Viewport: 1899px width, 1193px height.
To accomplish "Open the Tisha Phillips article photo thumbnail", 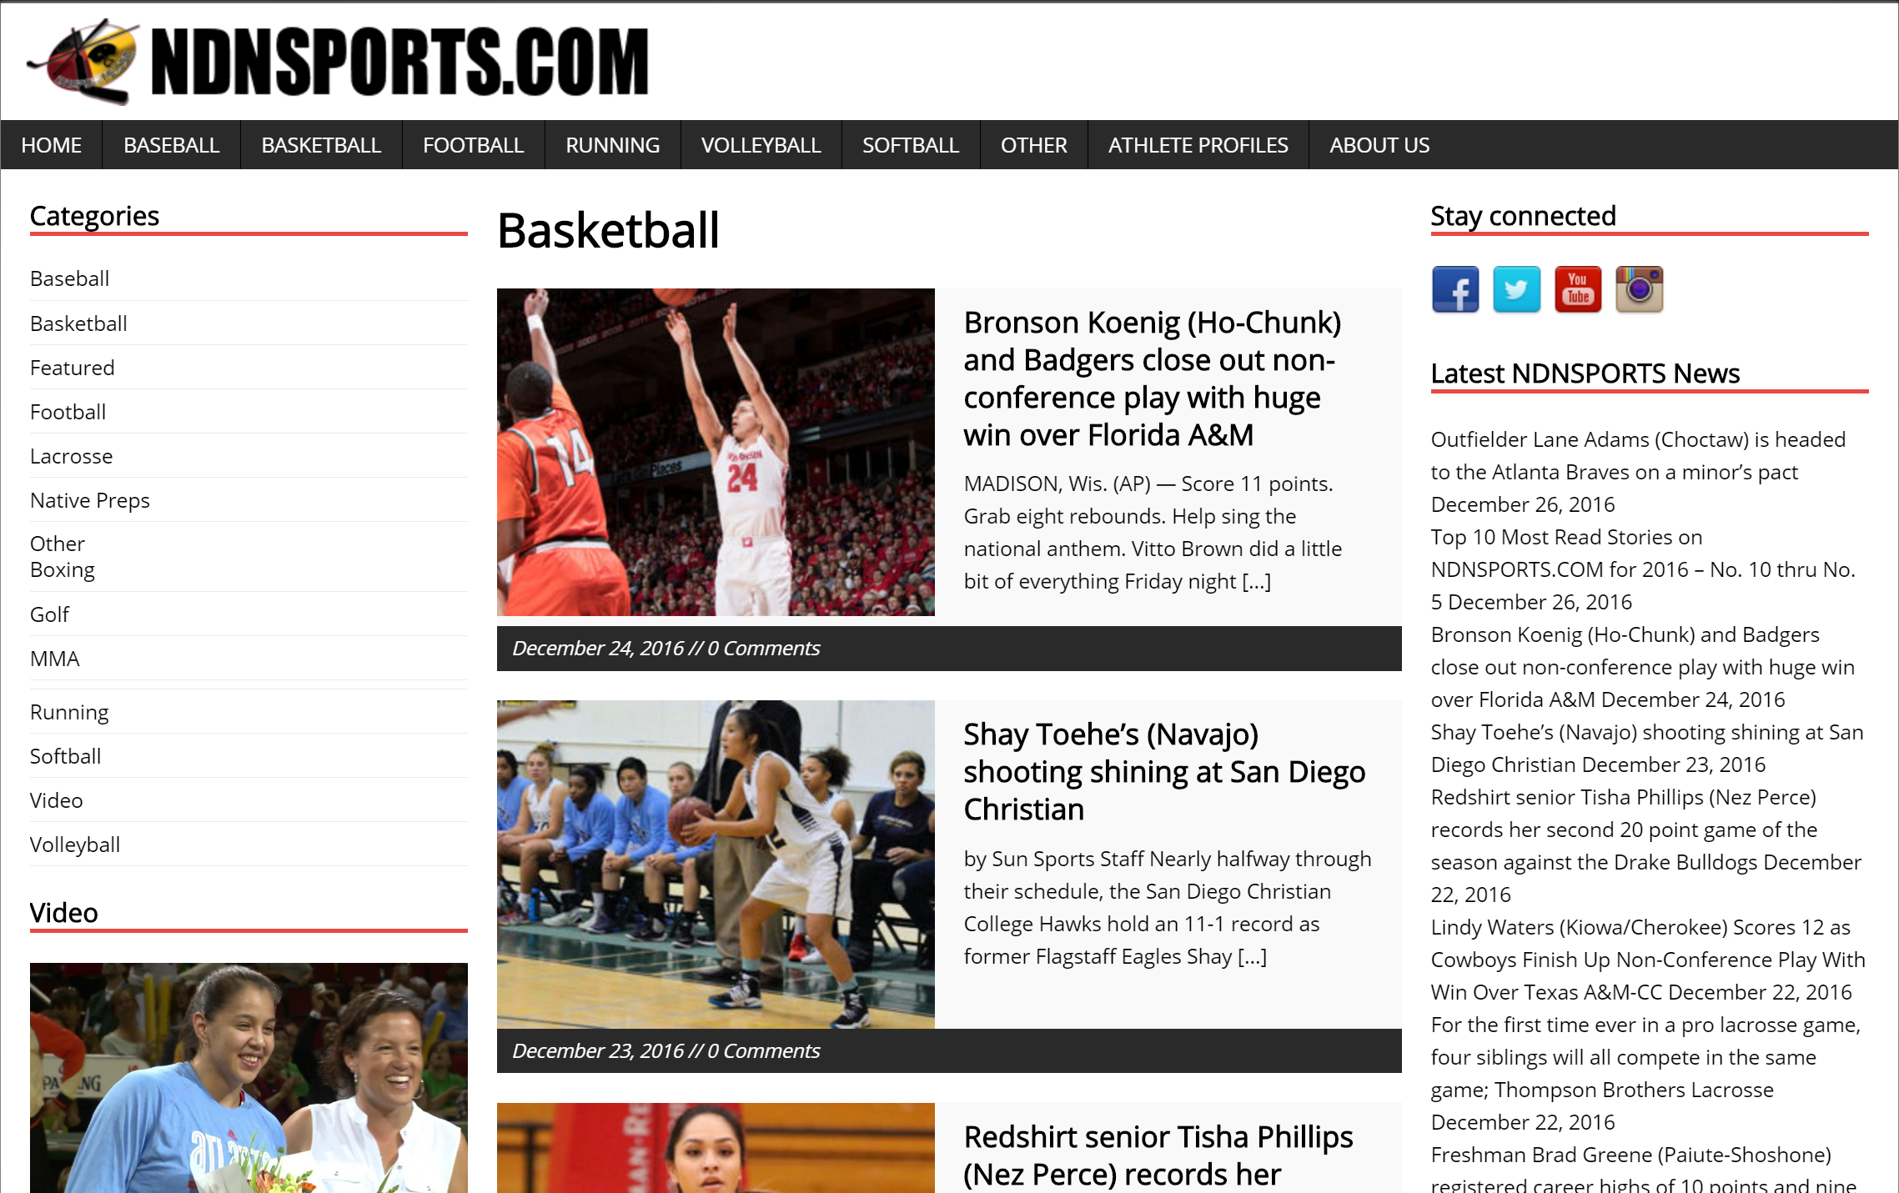I will 716,1148.
